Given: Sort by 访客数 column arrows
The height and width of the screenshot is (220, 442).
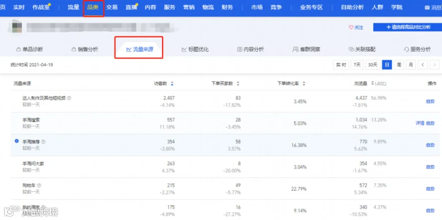Looking at the screenshot, I should tap(172, 83).
